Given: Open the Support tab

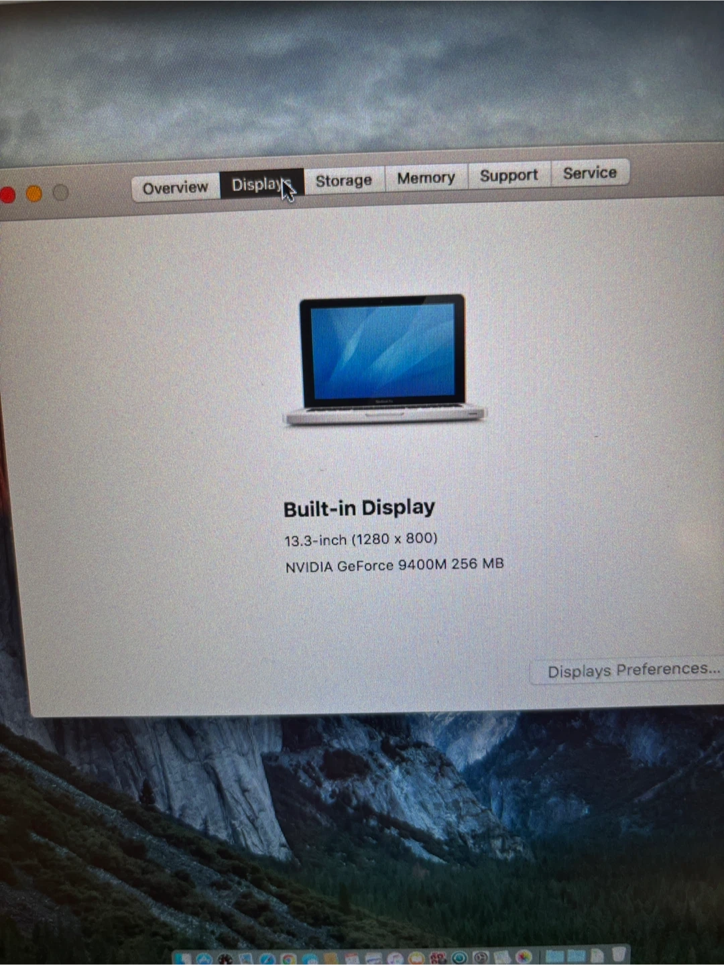Looking at the screenshot, I should (x=509, y=176).
